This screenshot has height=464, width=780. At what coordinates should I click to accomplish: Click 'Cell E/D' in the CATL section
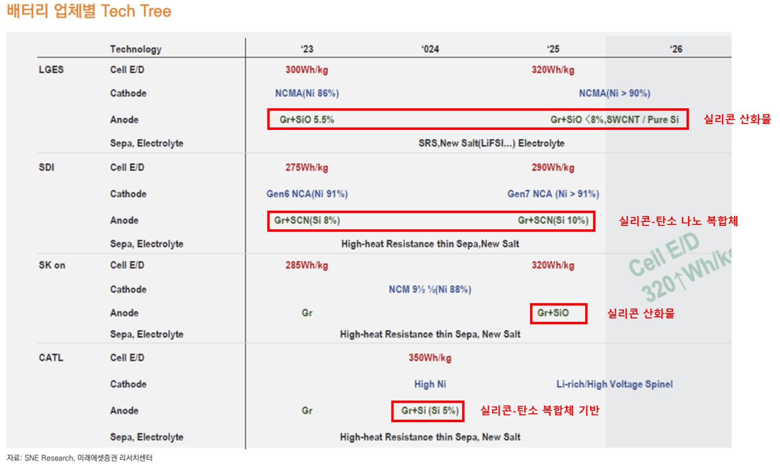coord(127,358)
